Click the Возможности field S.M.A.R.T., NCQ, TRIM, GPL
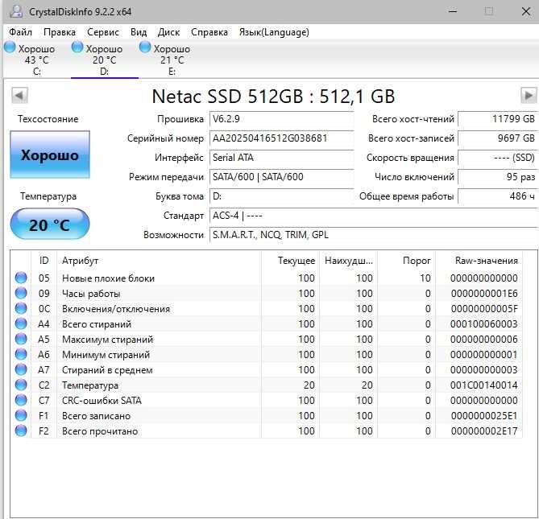539x519 pixels. 373,235
